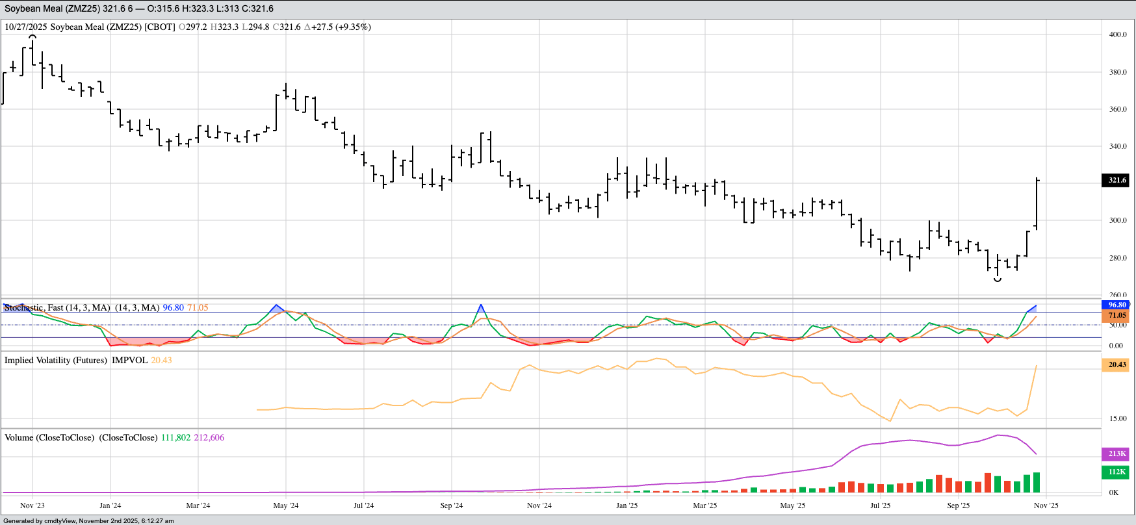Screen dimensions: 1136x525
Task: Click the high marker arc above Nov '23 peak
Action: tap(32, 36)
